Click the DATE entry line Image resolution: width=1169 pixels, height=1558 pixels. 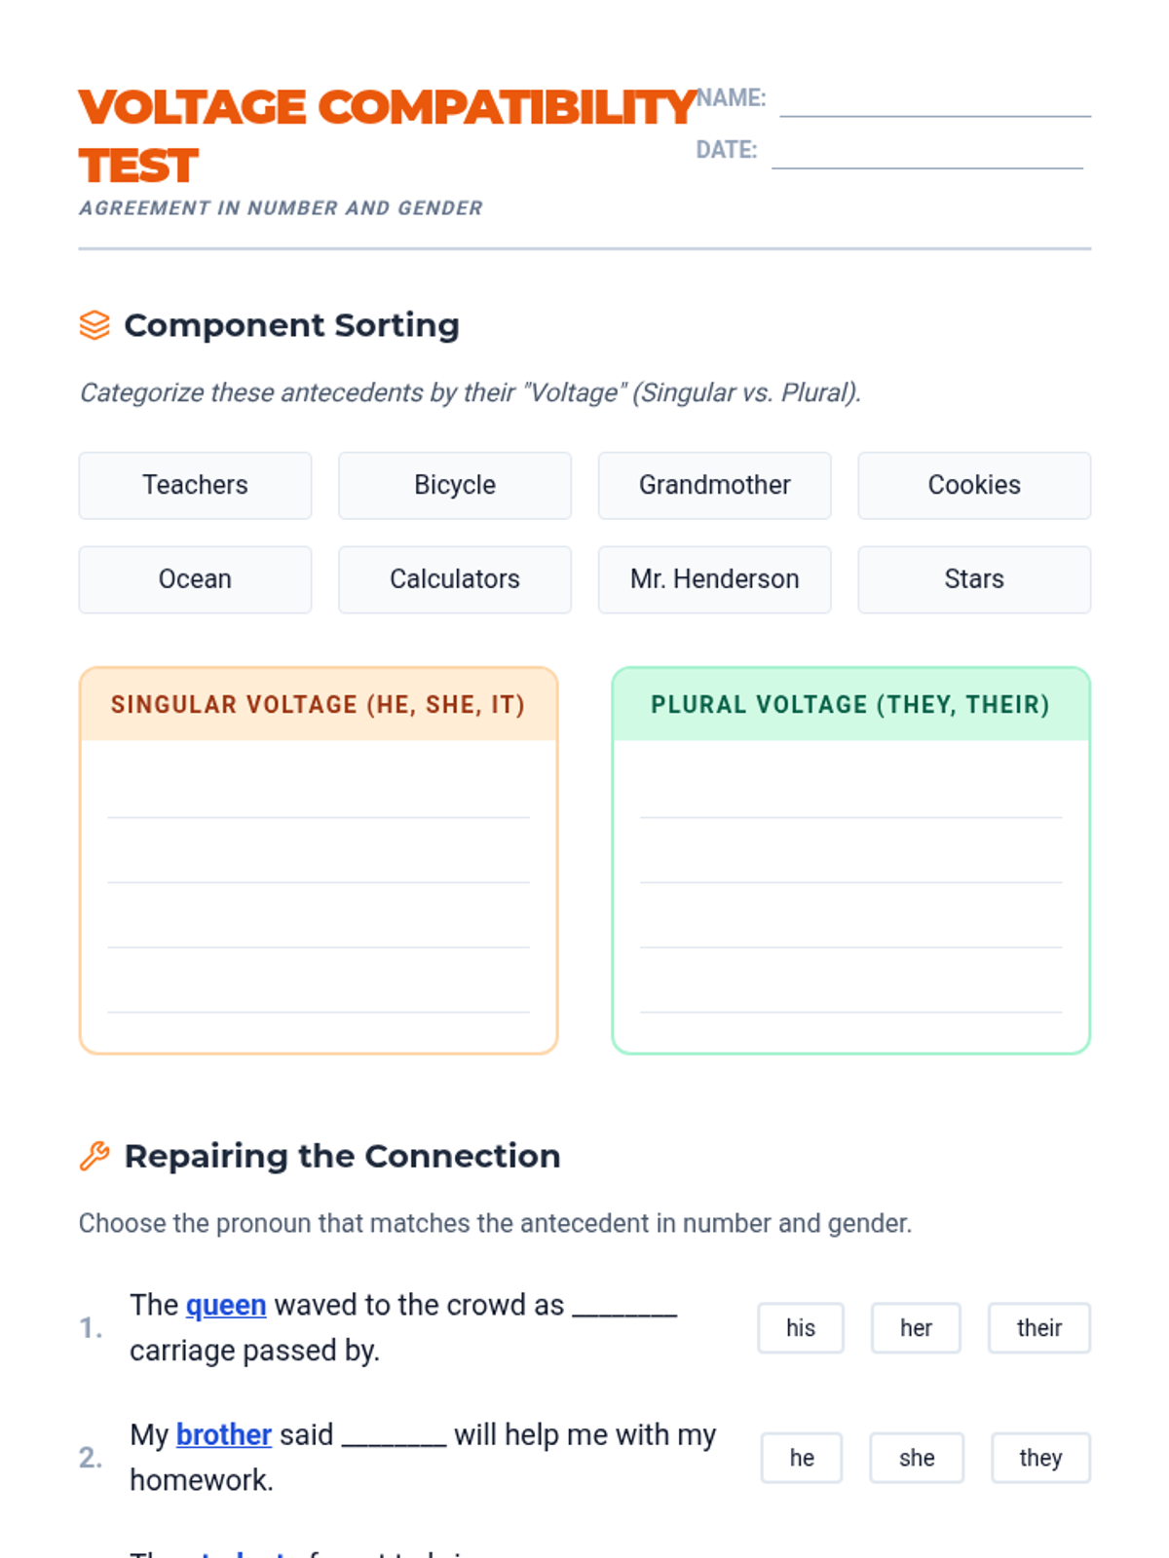926,155
